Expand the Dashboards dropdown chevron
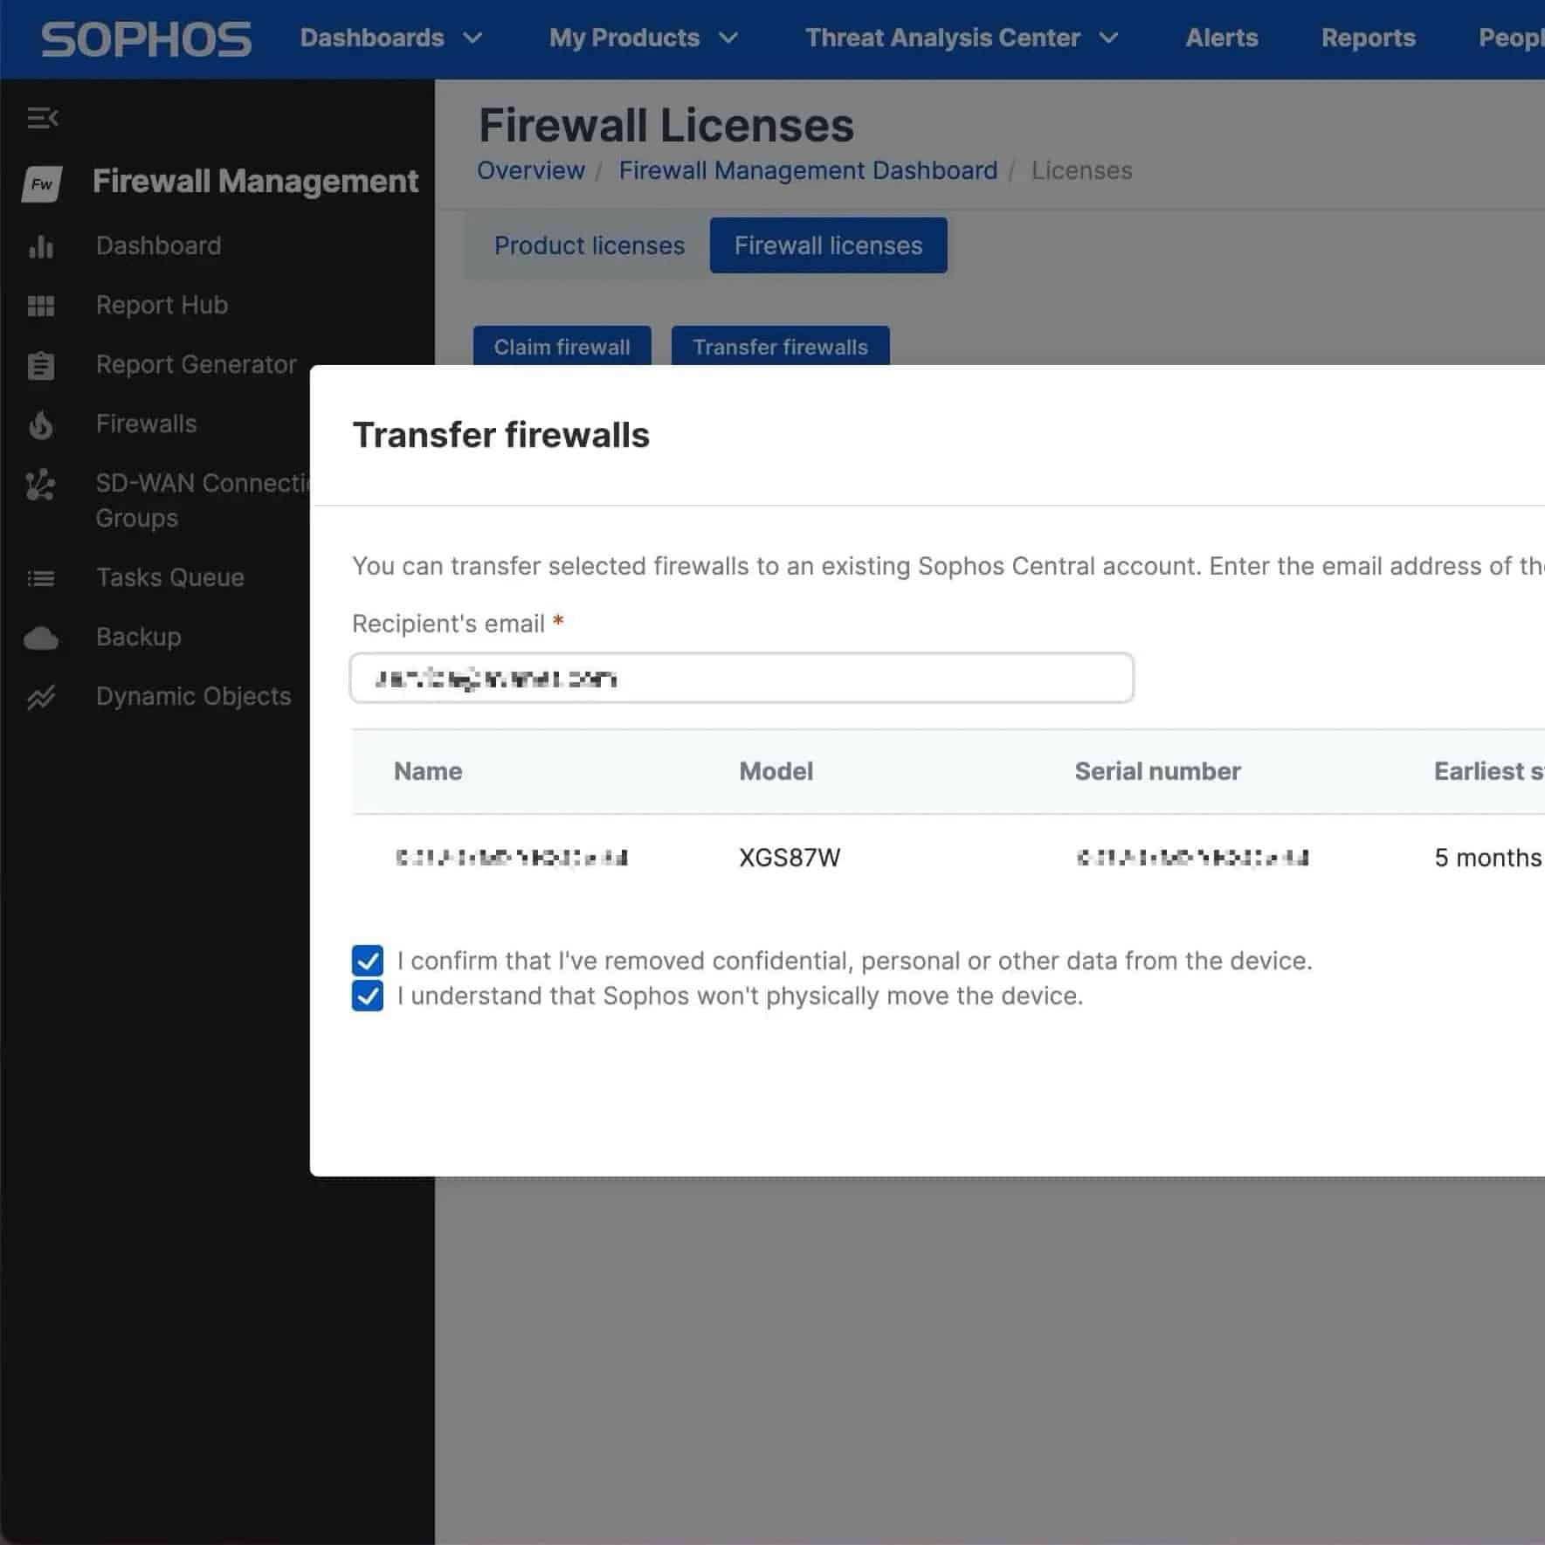 click(472, 38)
